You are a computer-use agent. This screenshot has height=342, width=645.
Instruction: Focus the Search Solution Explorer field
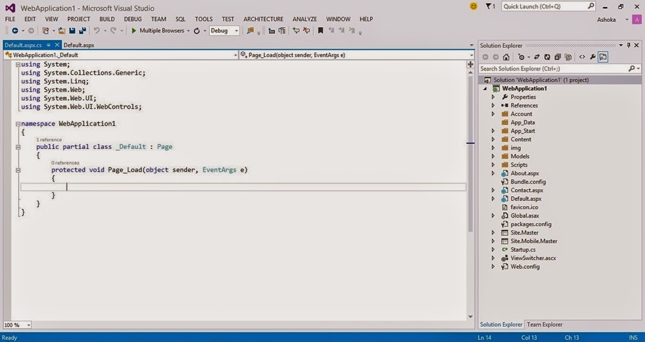click(x=560, y=69)
